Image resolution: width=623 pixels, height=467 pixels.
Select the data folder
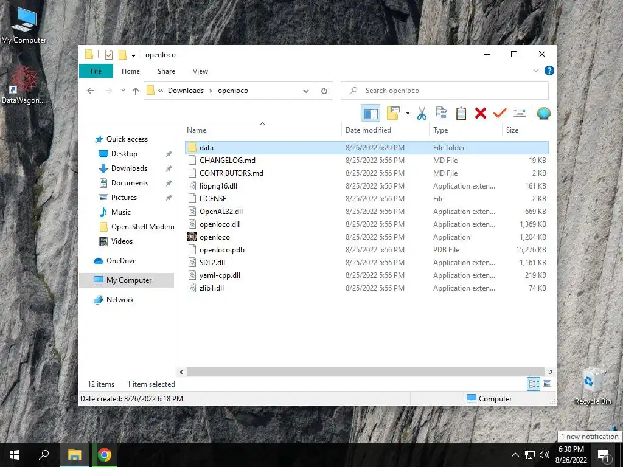click(367, 148)
